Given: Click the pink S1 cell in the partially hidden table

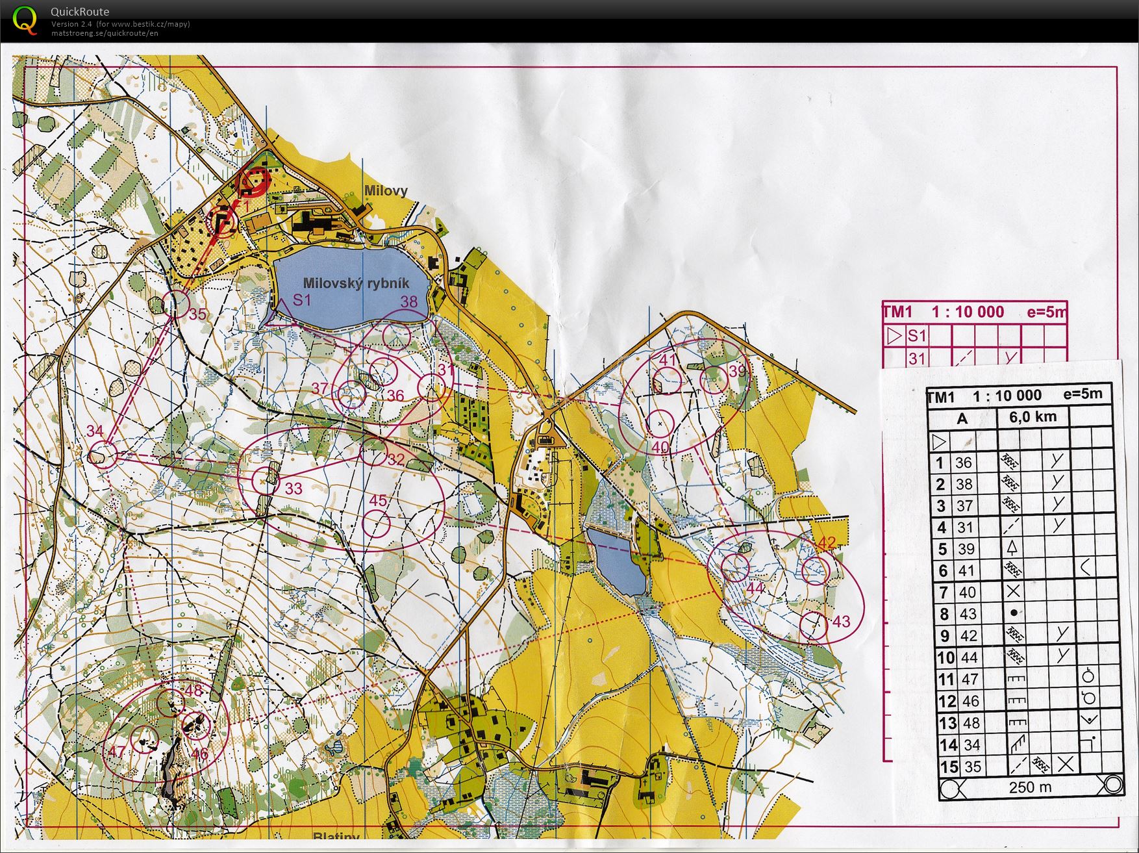Looking at the screenshot, I should pos(916,336).
